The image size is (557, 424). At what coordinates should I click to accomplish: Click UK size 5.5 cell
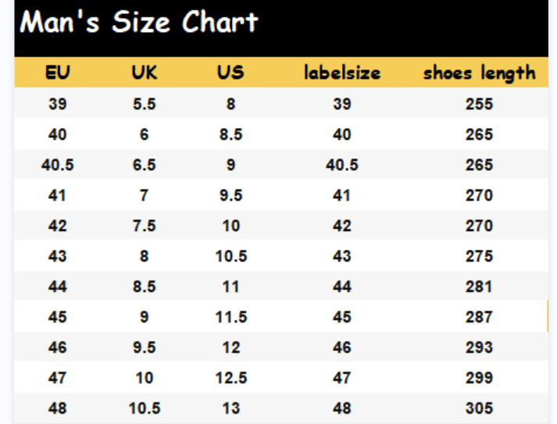click(144, 104)
